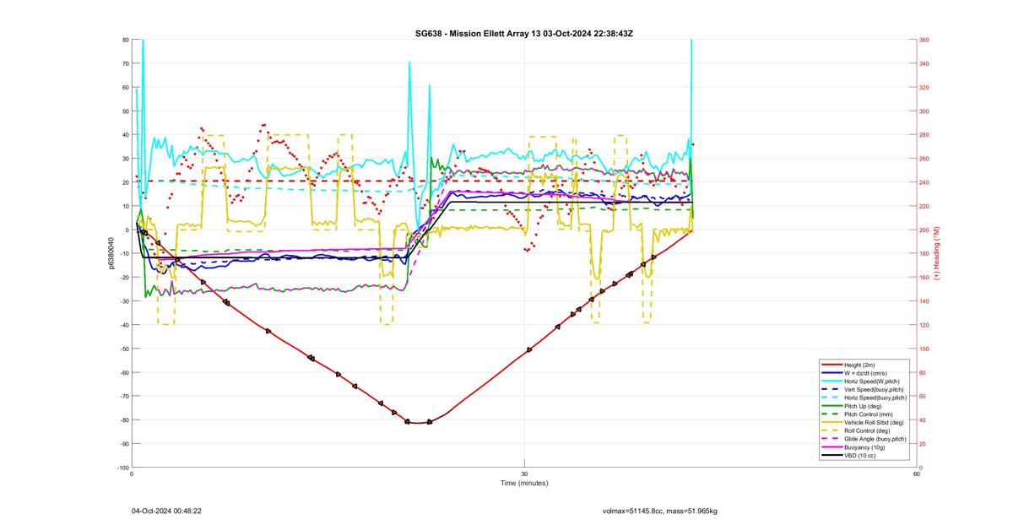Click the right heading axis tick '360'

tap(924, 40)
